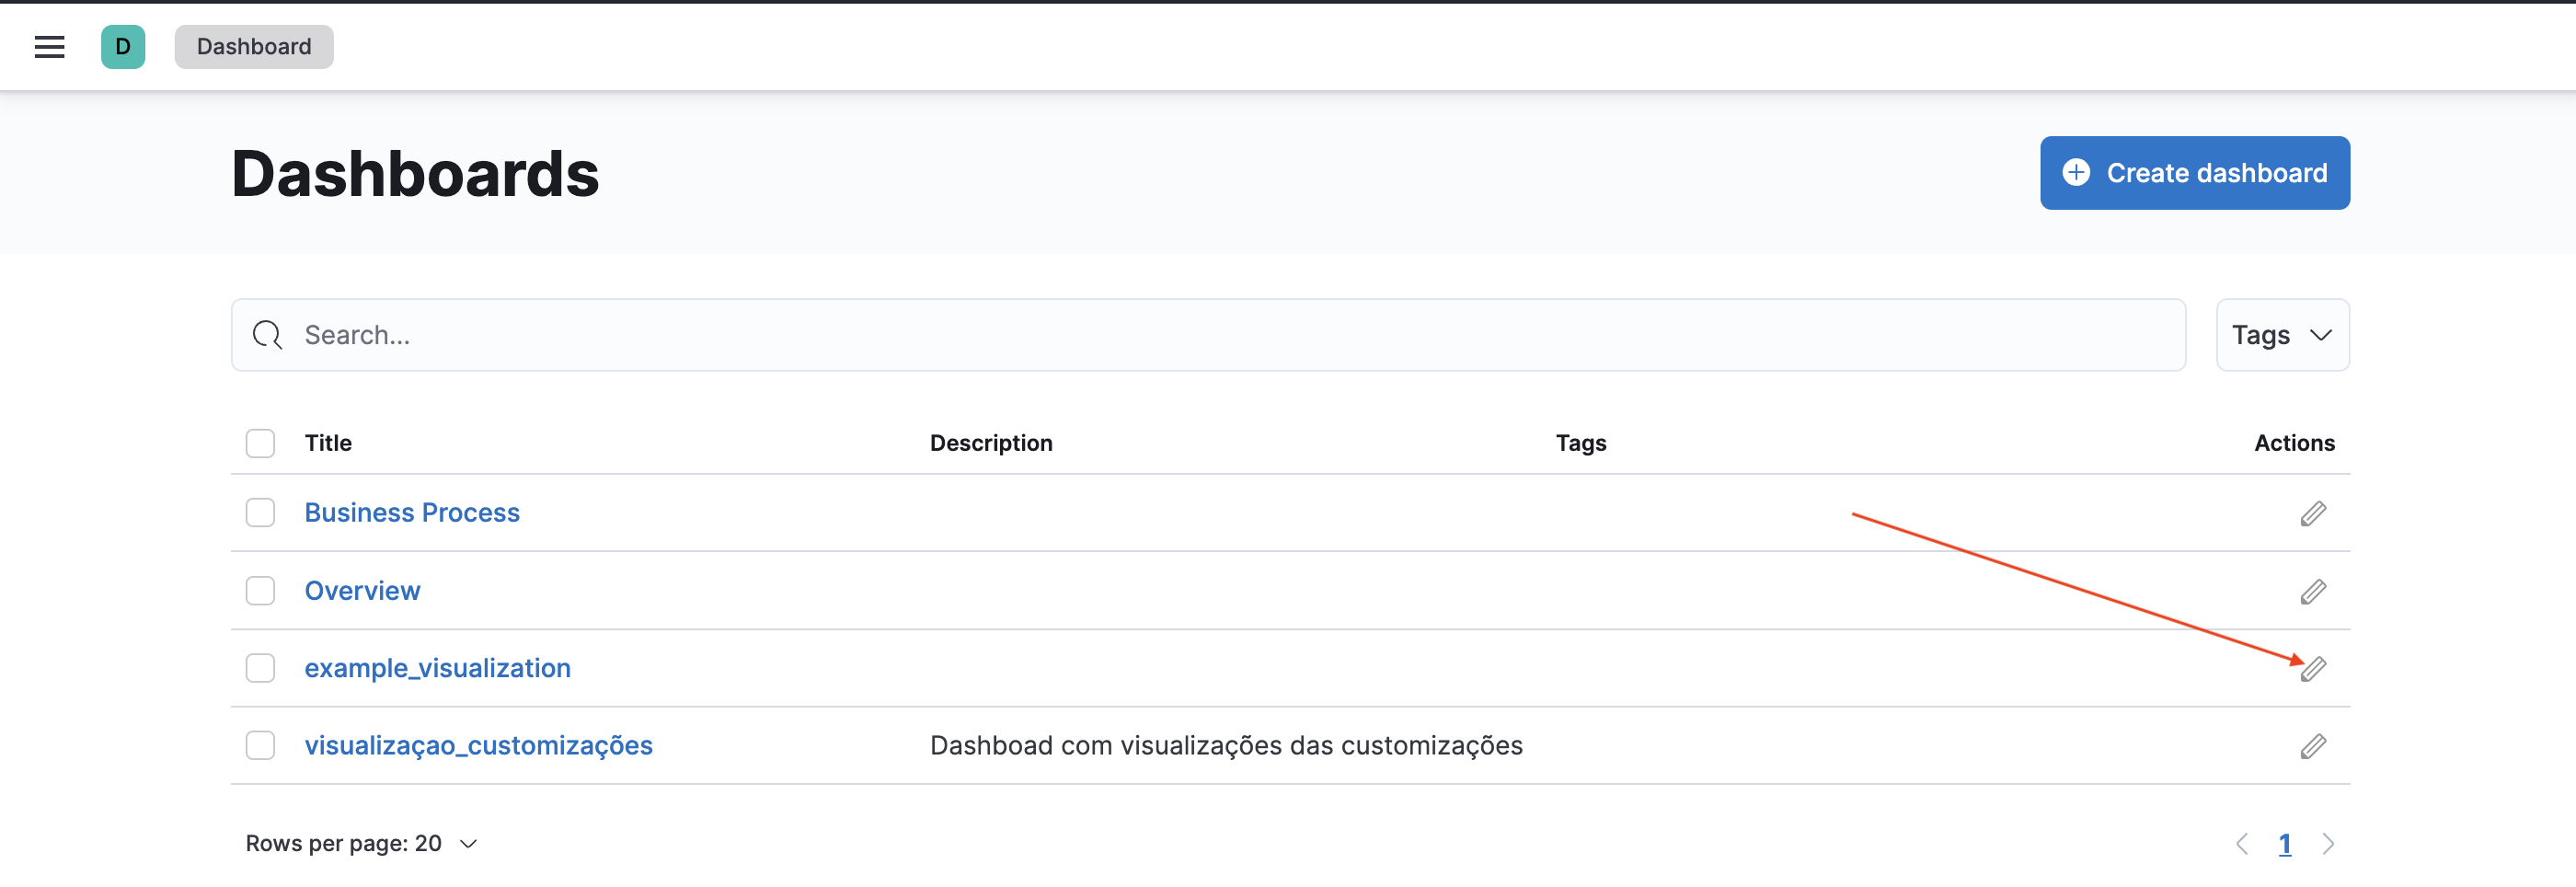The height and width of the screenshot is (887, 2576).
Task: Edit visualizaçao_customizações using pencil icon
Action: click(2312, 747)
